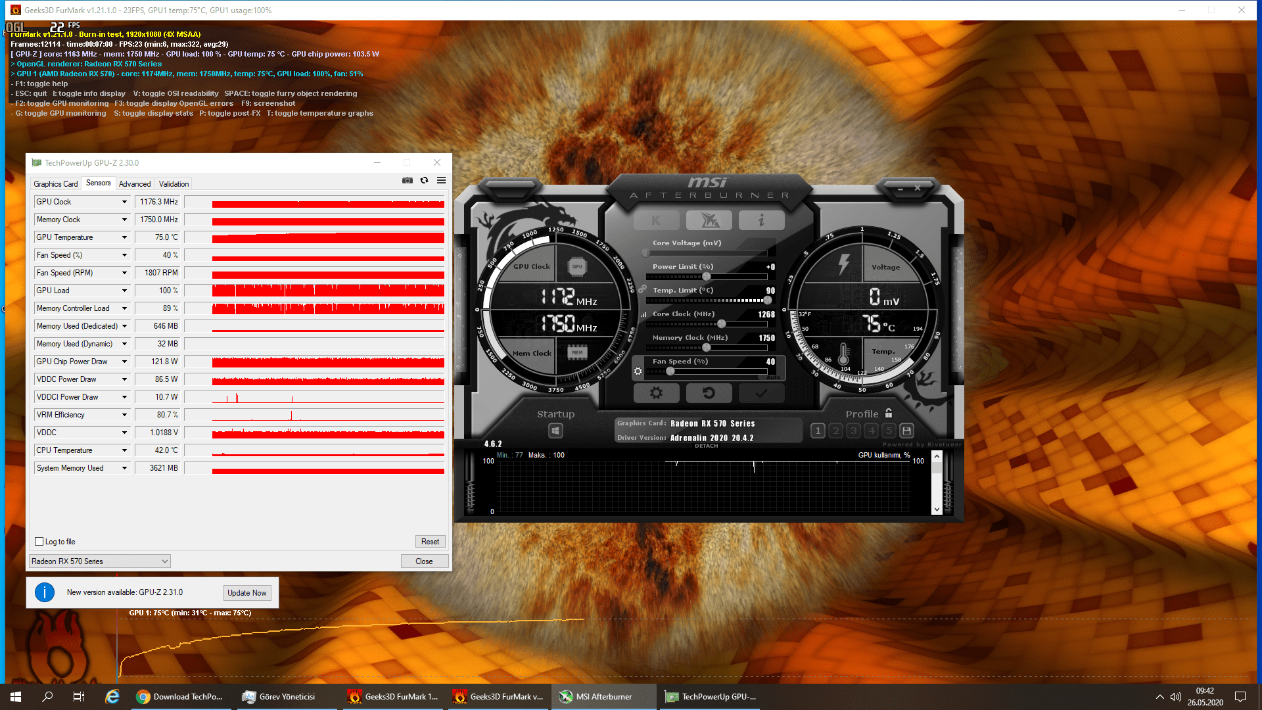Click the Core Clock slider handle
Screen dimensions: 1262x710
tap(722, 324)
